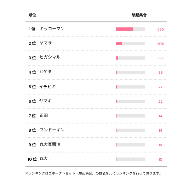Click the キッコーマン brand name
Screen dimensions: 189x189
point(52,29)
